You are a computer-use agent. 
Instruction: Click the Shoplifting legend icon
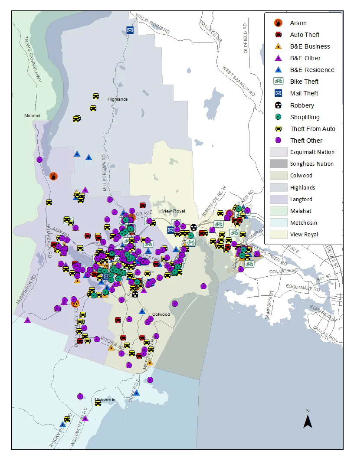pyautogui.click(x=279, y=117)
